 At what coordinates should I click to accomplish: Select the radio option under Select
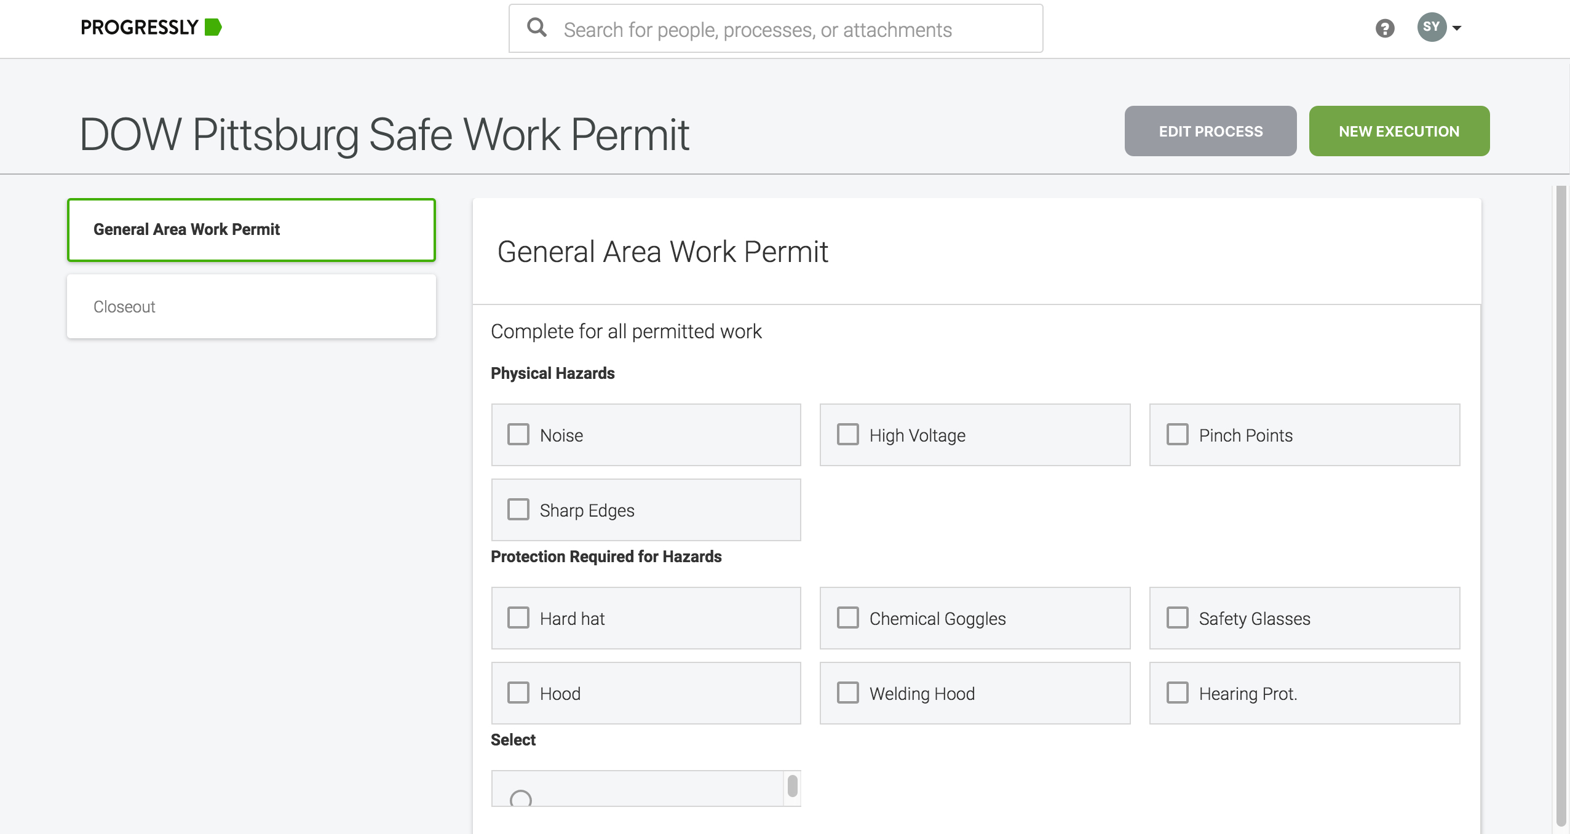[x=521, y=799]
